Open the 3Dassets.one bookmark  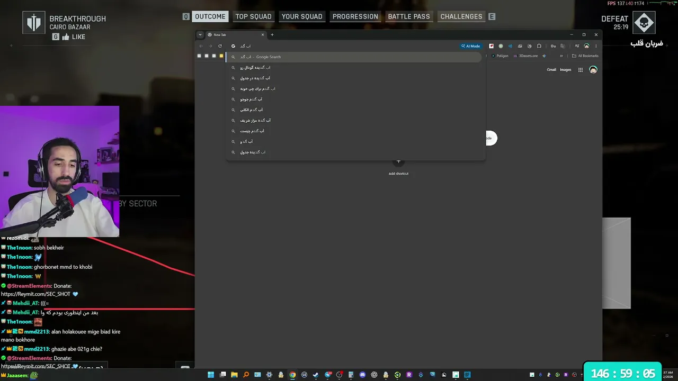(x=526, y=56)
